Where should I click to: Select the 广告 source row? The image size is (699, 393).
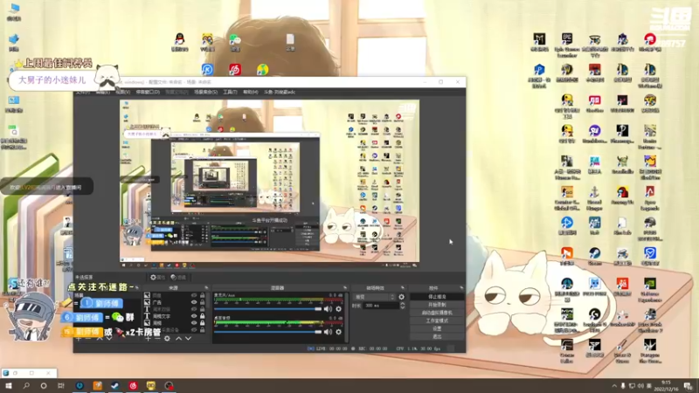point(174,302)
